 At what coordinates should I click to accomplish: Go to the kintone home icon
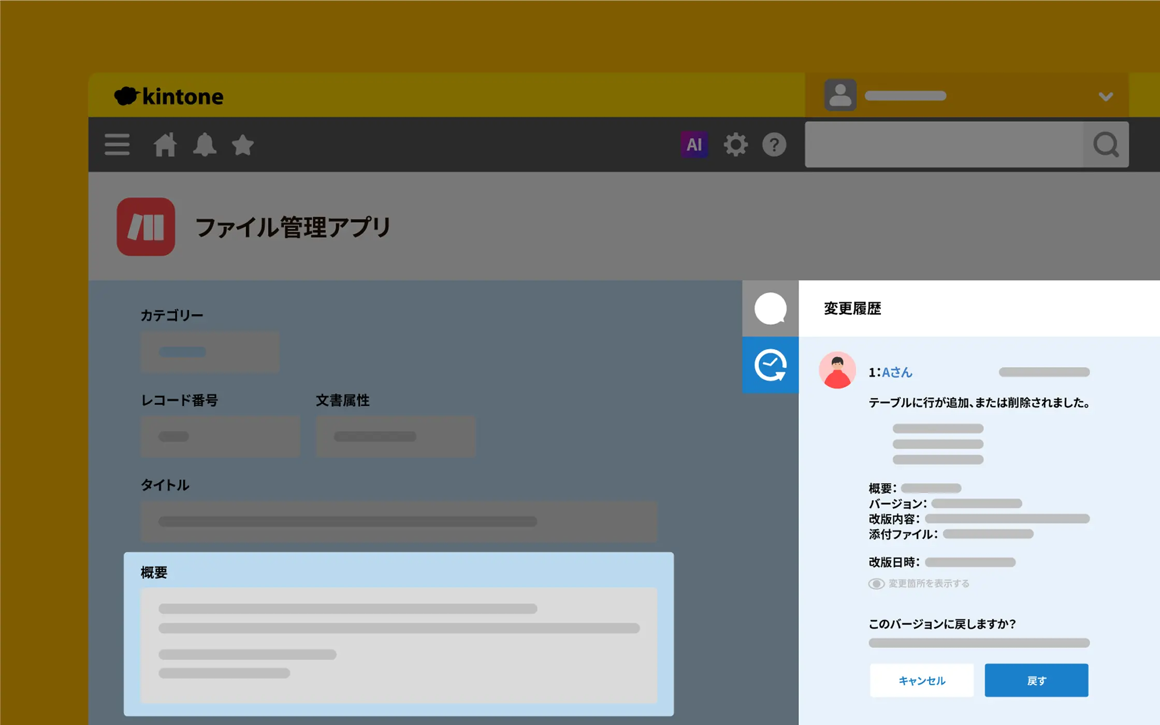coord(165,144)
